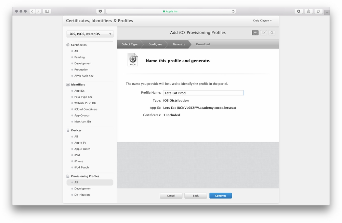Open iPod Touch devices
This screenshot has width=342, height=223.
[82, 167]
